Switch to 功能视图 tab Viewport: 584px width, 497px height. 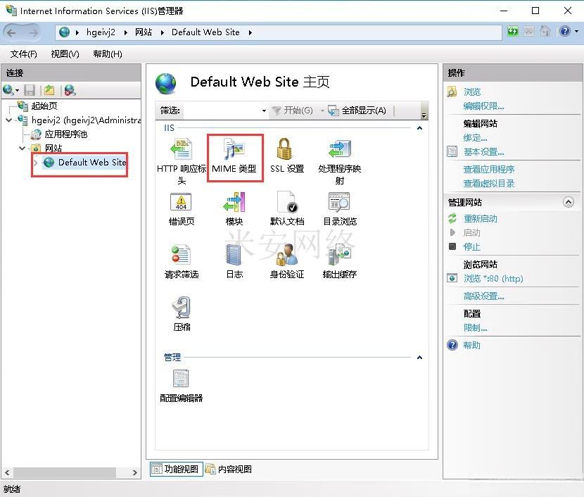pyautogui.click(x=177, y=469)
